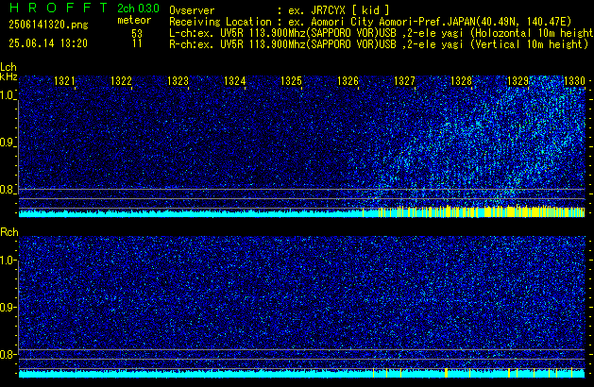The height and width of the screenshot is (387, 594).
Task: Click the 1326 time marker
Action: tap(348, 81)
